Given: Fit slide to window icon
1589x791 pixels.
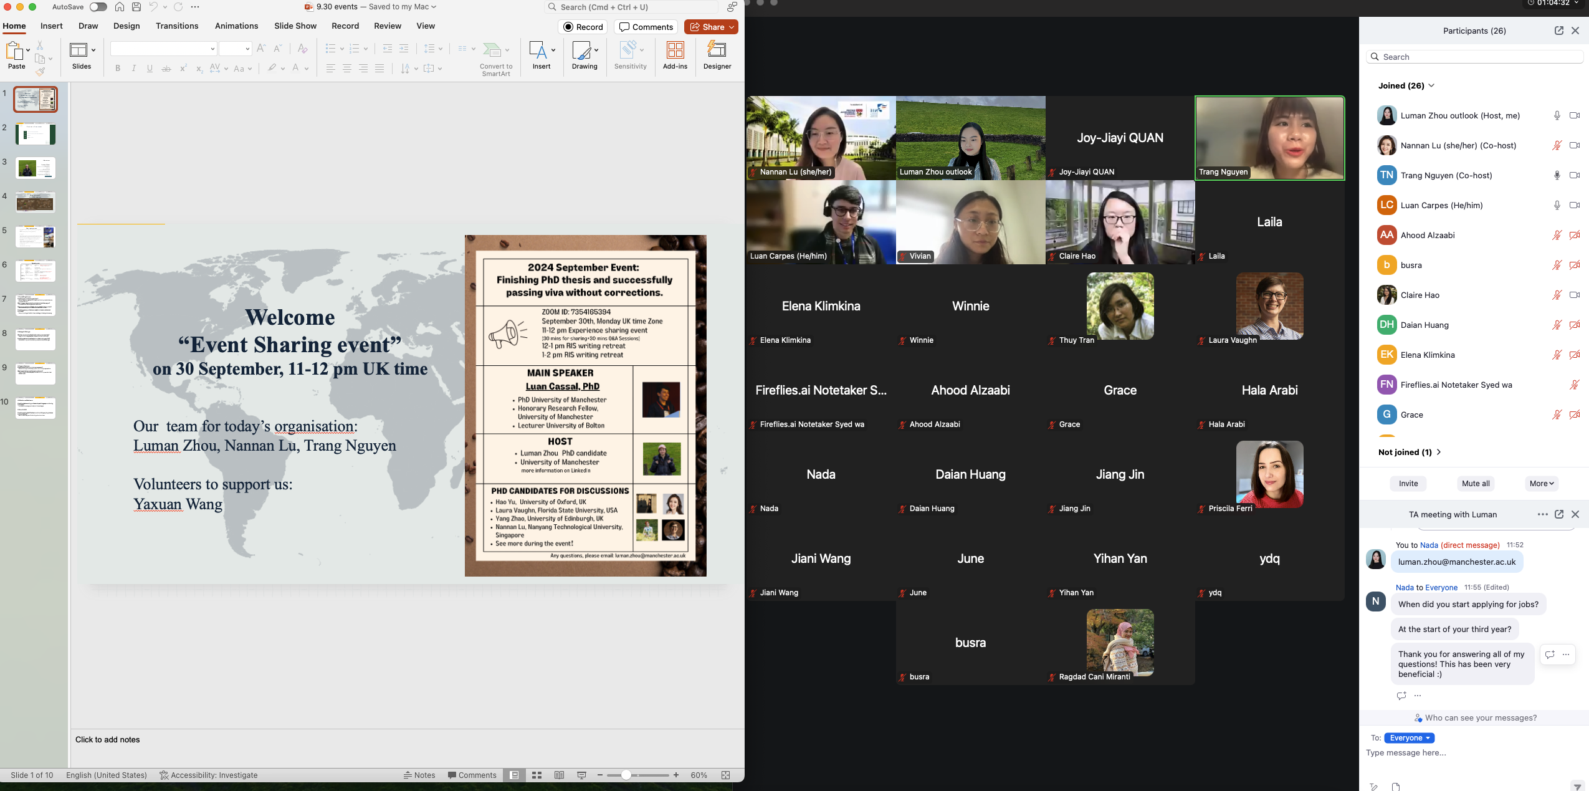Looking at the screenshot, I should [725, 775].
